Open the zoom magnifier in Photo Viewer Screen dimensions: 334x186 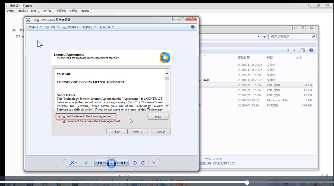click(72, 163)
